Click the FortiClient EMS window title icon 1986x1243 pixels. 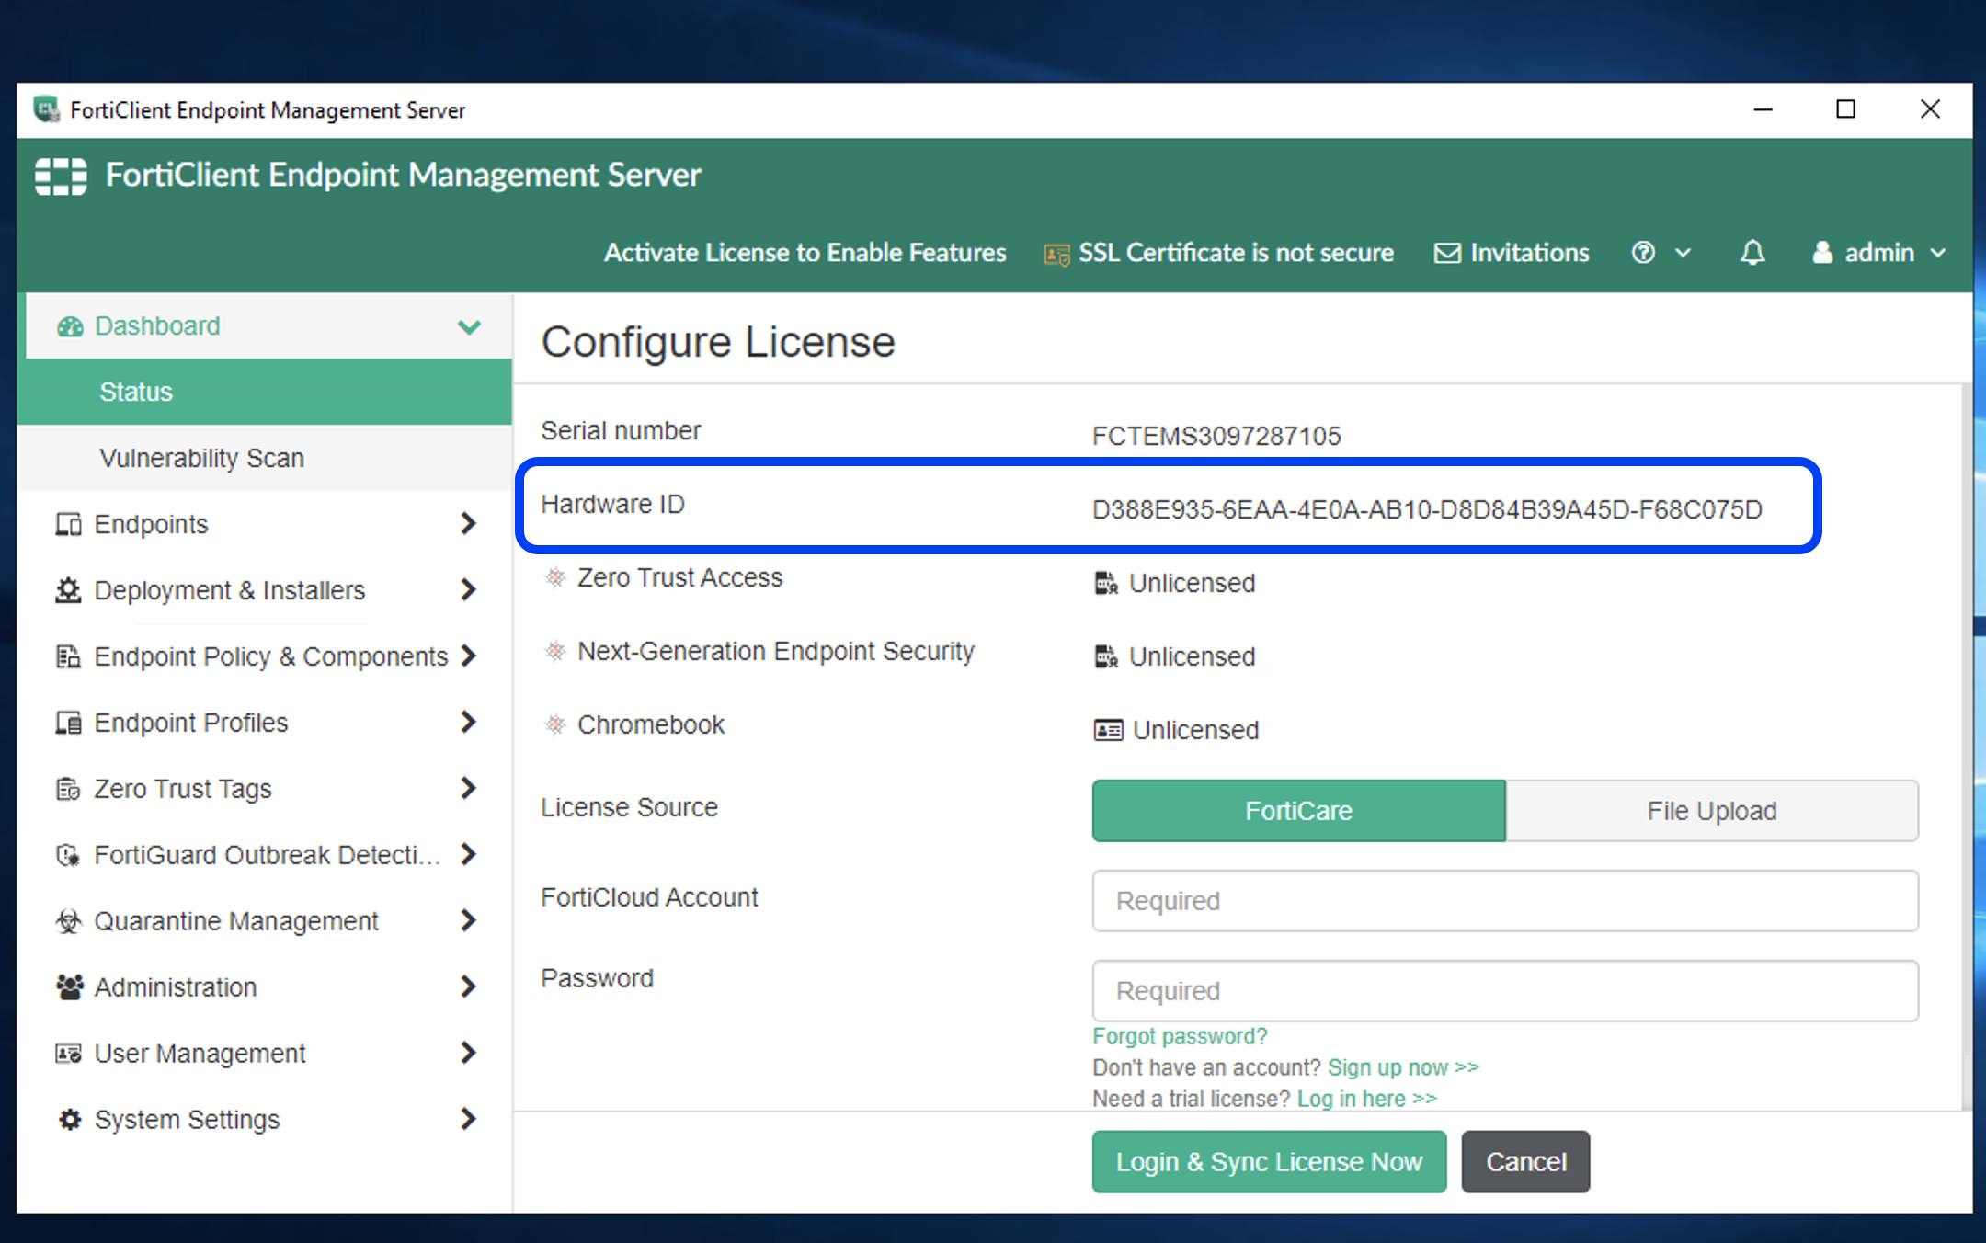coord(46,109)
